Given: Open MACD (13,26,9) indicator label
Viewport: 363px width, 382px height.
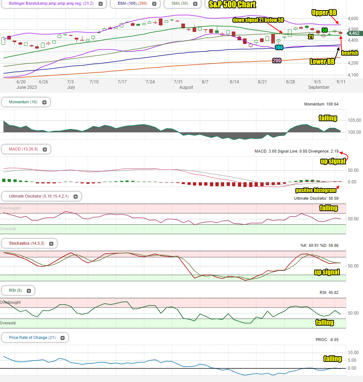Looking at the screenshot, I should coord(24,149).
